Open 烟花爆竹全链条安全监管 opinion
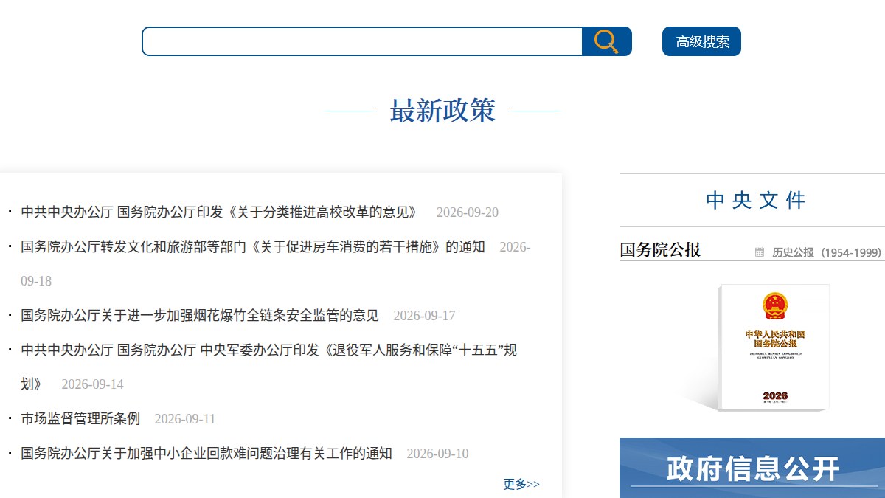885x498 pixels. pyautogui.click(x=200, y=316)
